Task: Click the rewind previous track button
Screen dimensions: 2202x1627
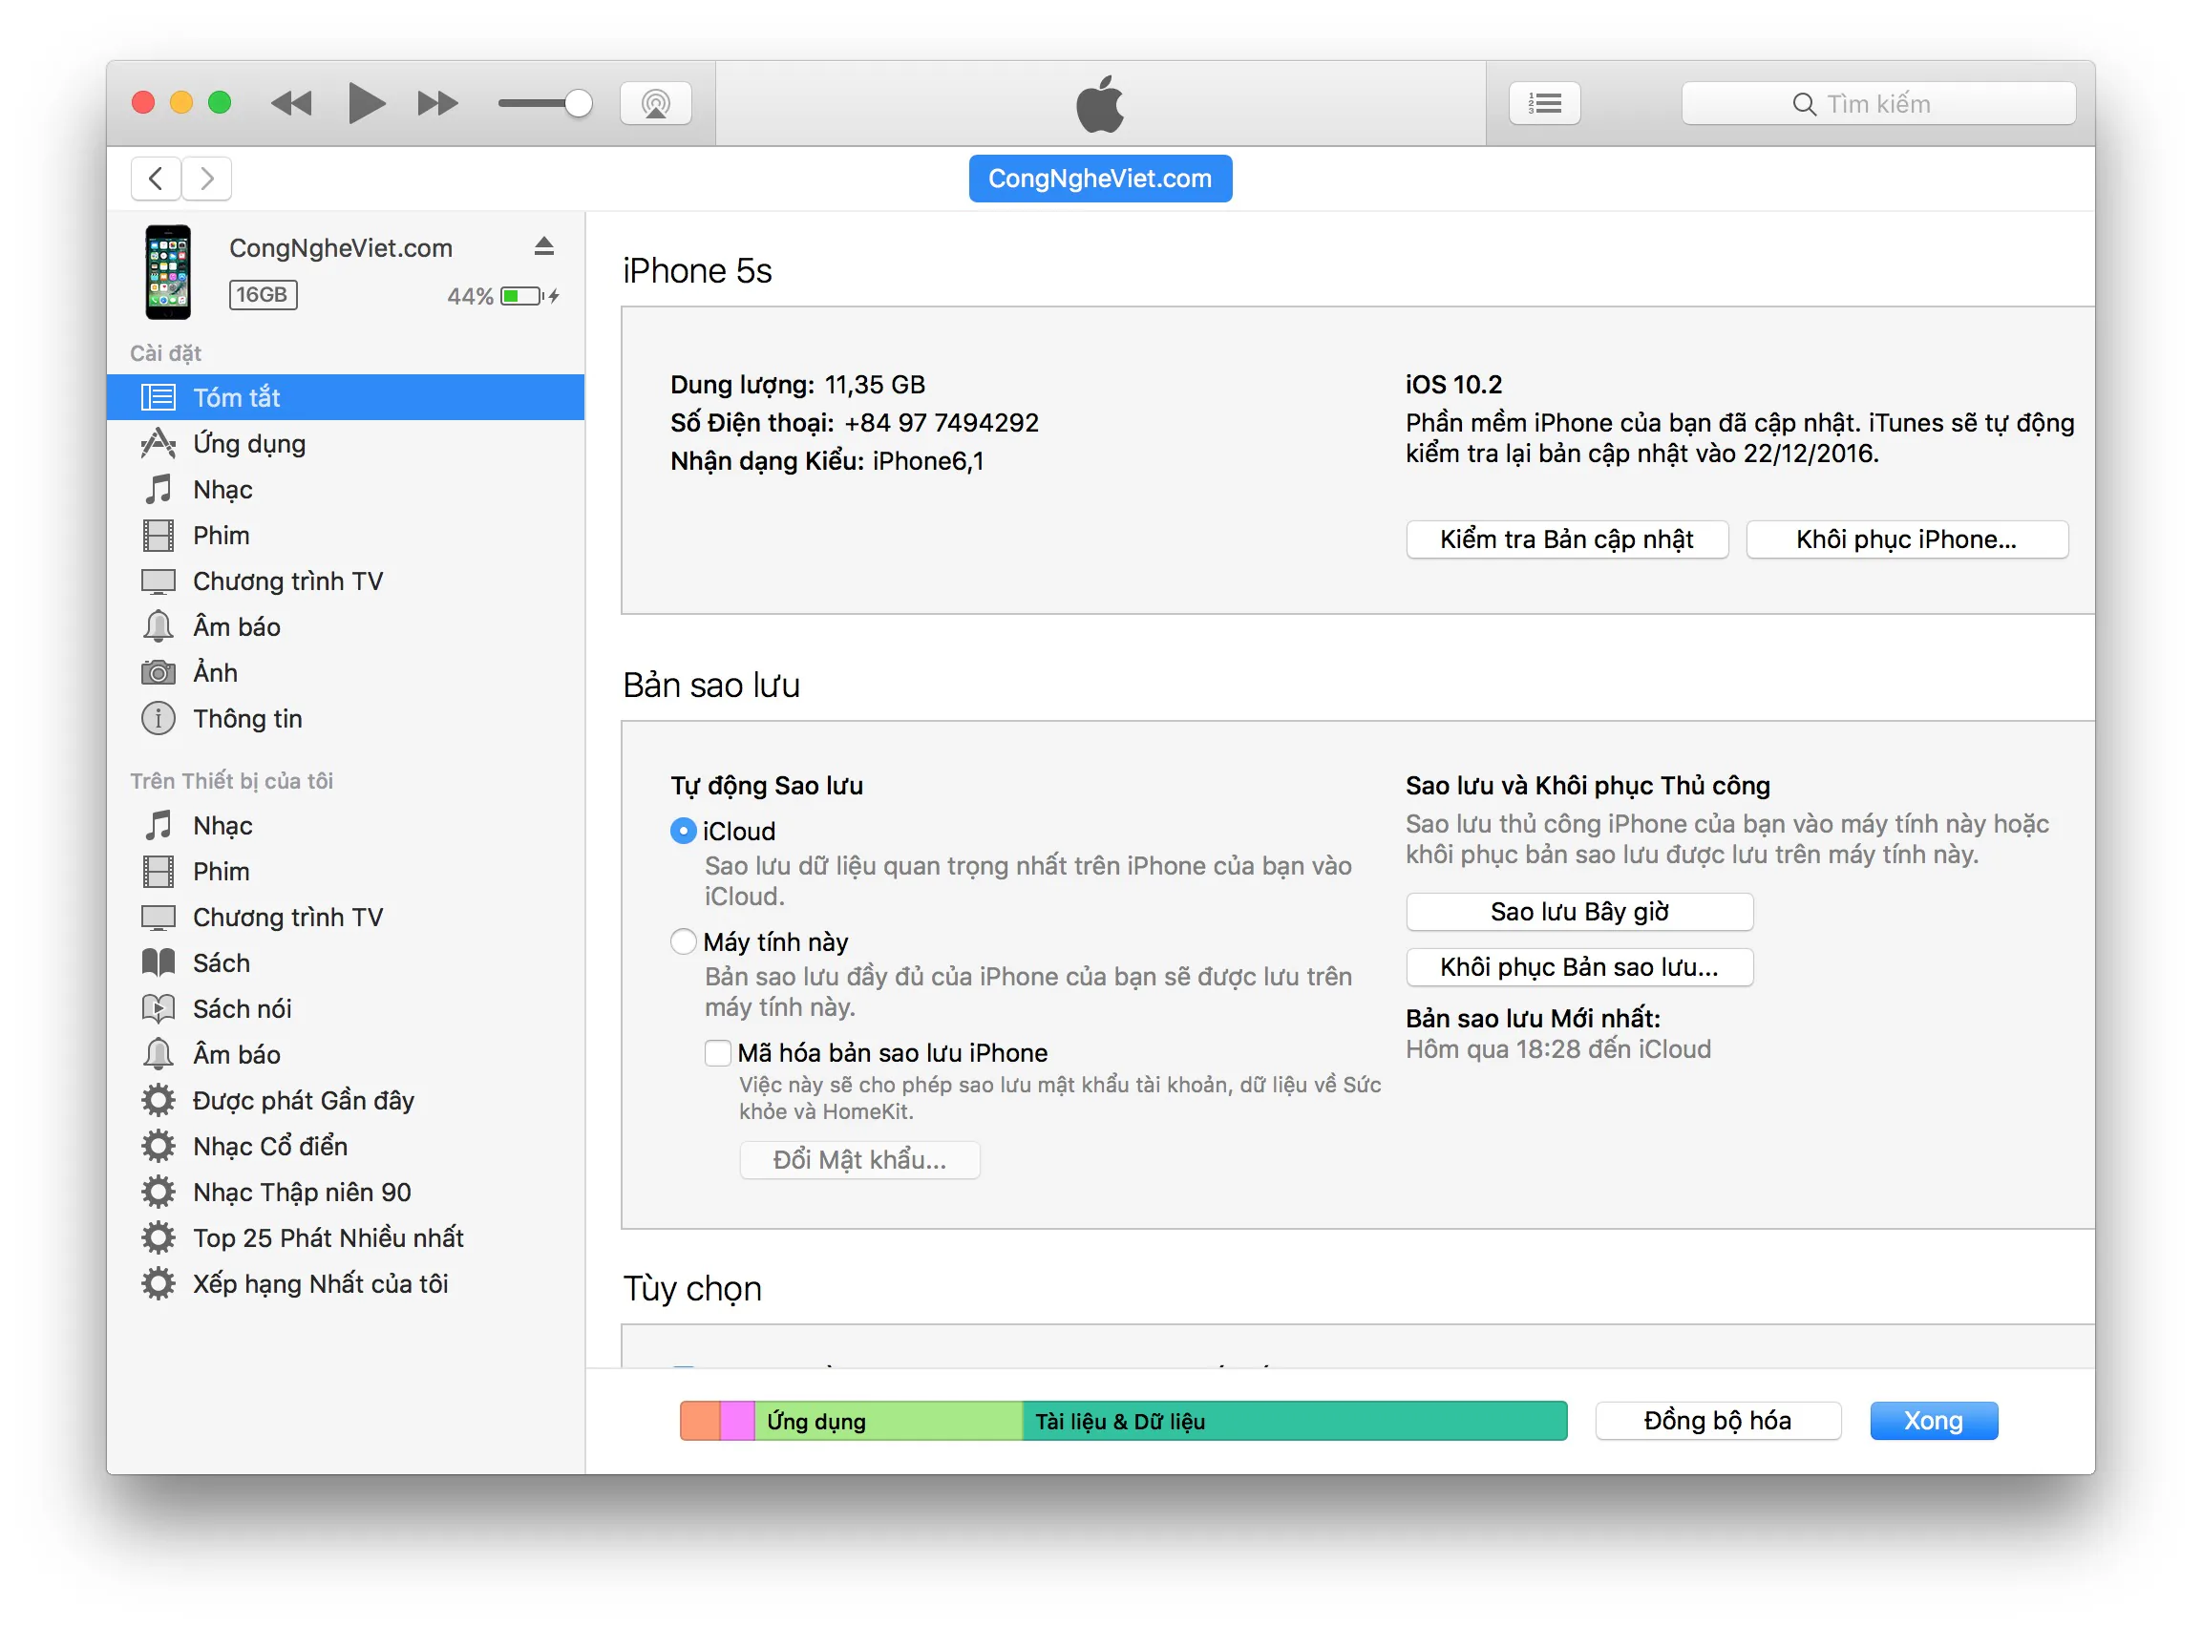Action: [290, 102]
